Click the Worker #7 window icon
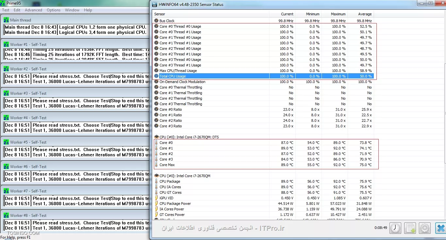 6,191
